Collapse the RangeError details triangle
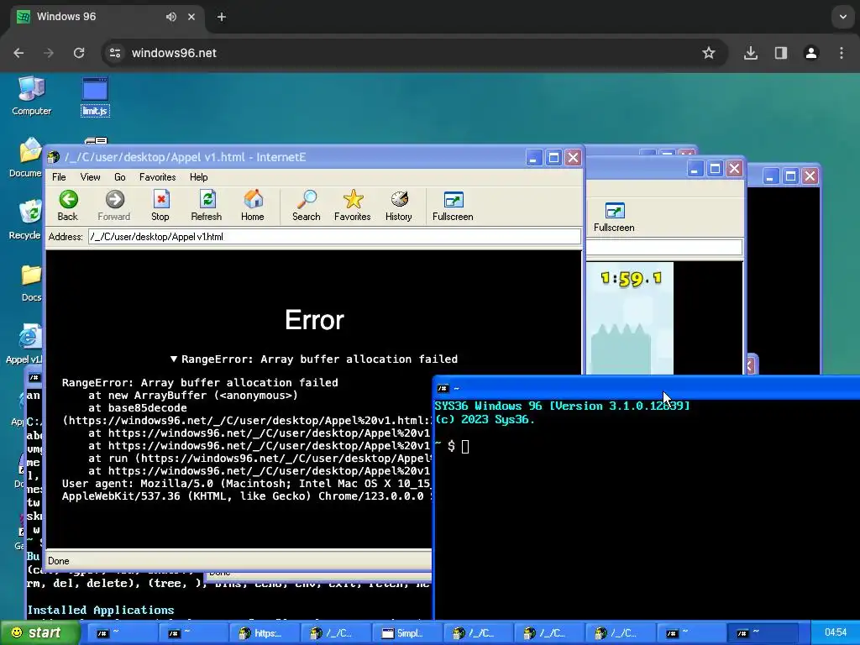 click(x=173, y=359)
